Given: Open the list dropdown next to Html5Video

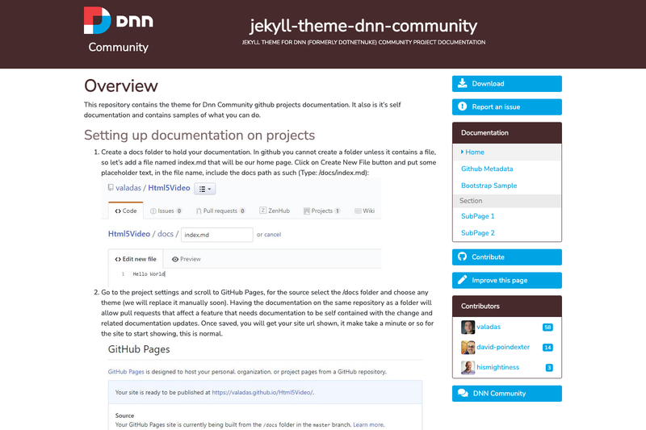Looking at the screenshot, I should click(205, 189).
